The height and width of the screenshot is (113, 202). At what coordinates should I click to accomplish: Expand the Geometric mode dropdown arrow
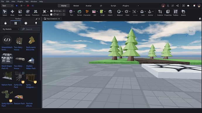[x=48, y=12]
